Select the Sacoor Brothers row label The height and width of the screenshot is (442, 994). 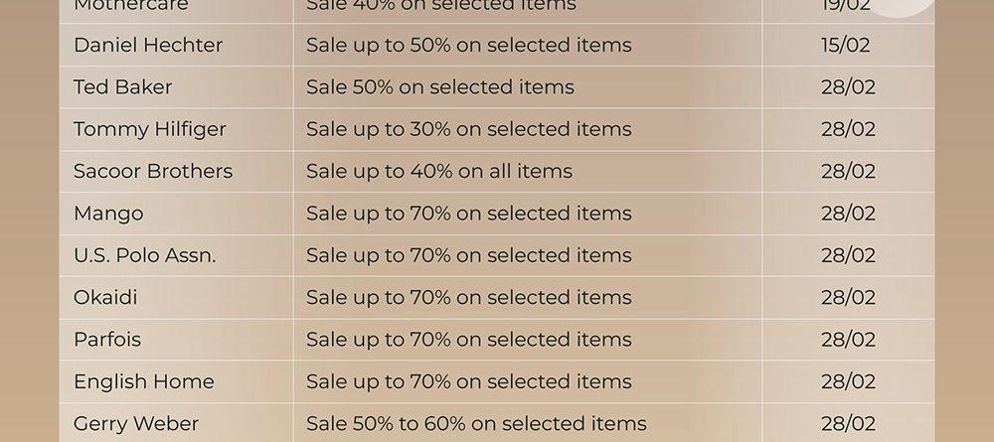(153, 171)
